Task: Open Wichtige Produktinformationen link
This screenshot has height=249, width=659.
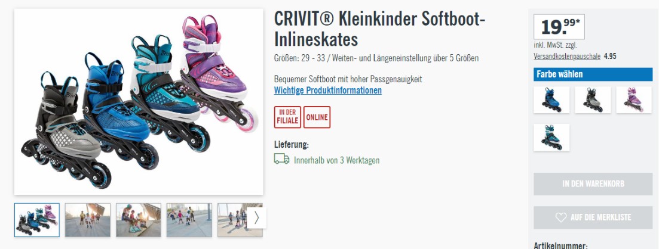Action: tap(328, 90)
